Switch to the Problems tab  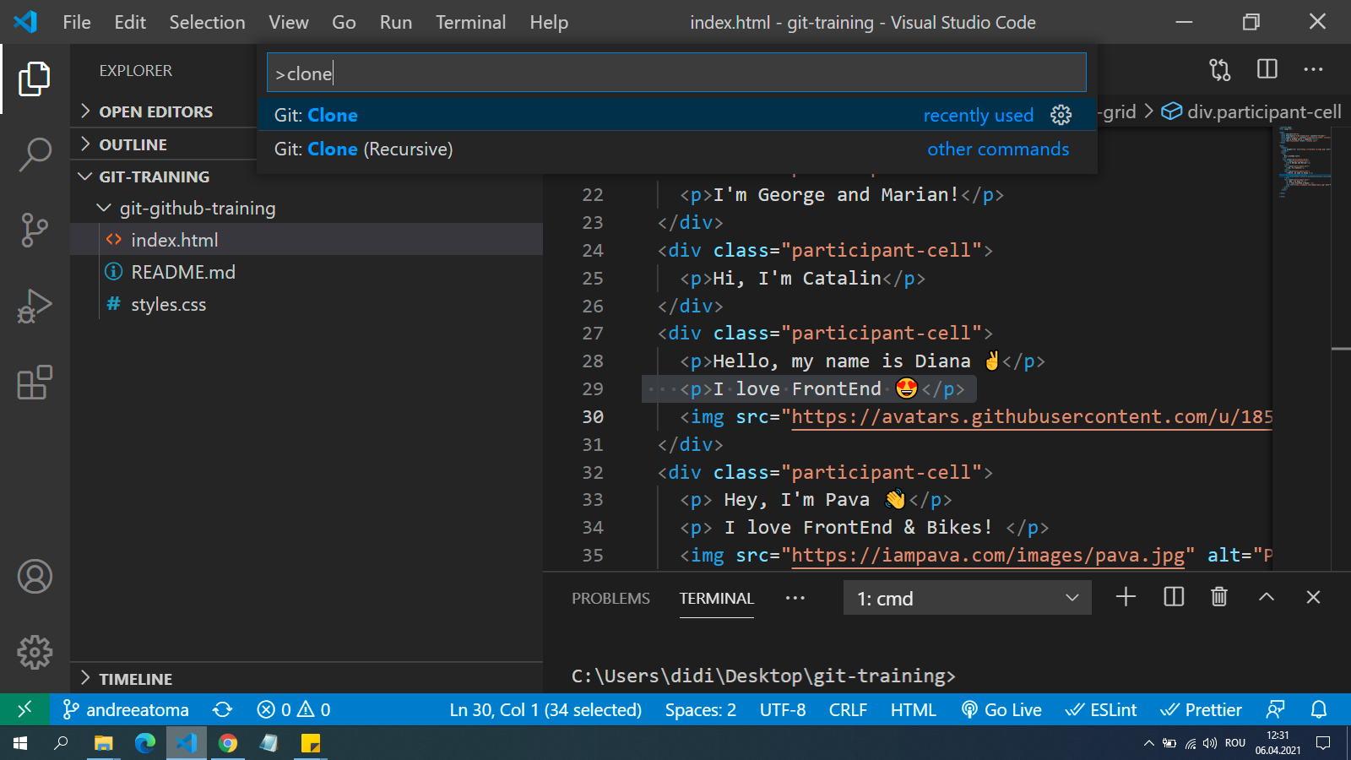pos(610,598)
